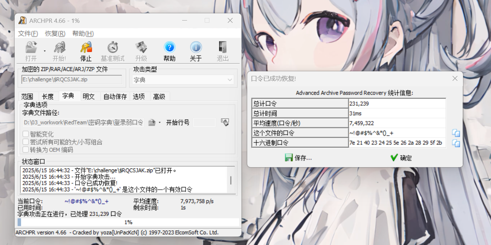Click the 升级 upgrade icon
Screen dimensions: 491x245
[141, 48]
